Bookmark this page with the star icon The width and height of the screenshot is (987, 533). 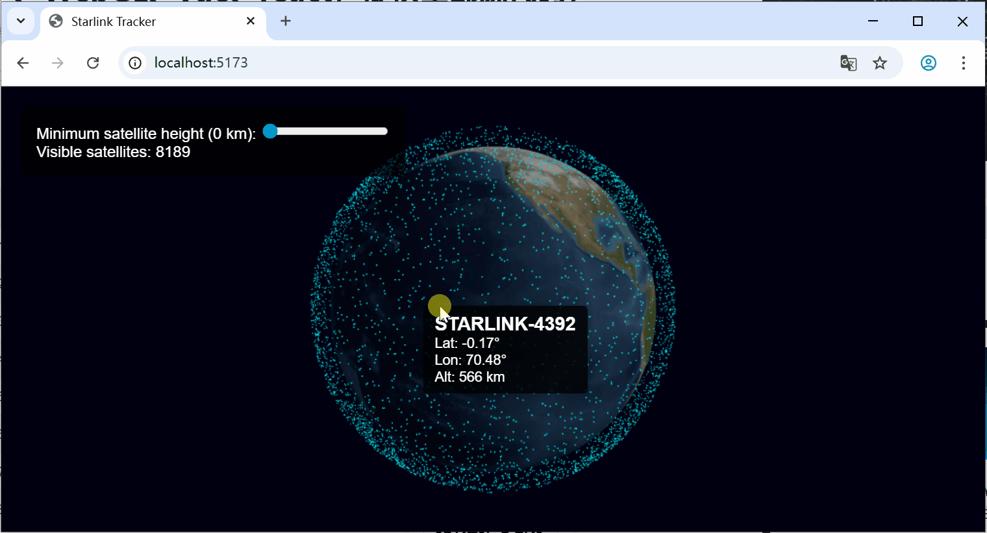880,63
